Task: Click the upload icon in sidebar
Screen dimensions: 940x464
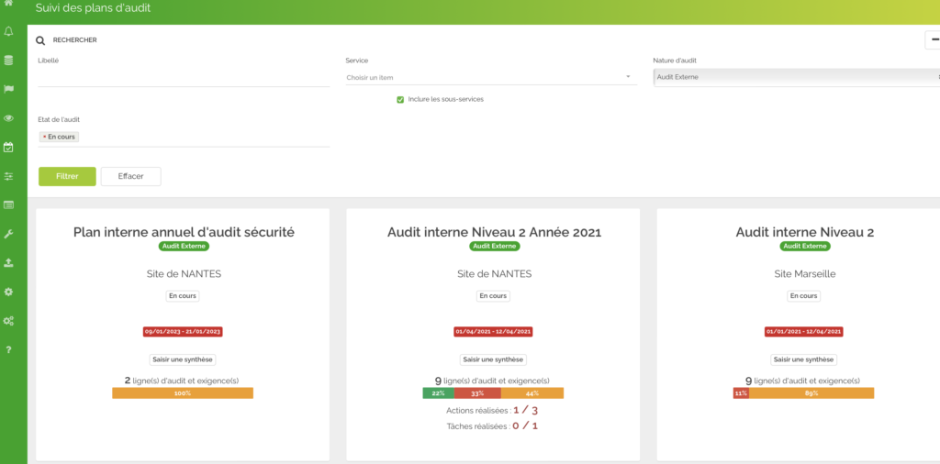Action: pos(9,262)
